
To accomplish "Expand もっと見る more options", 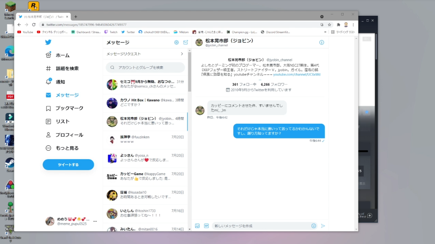I will pos(62,148).
